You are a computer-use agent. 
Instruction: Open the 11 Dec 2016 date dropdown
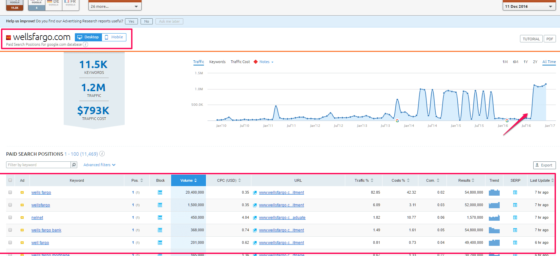click(529, 6)
